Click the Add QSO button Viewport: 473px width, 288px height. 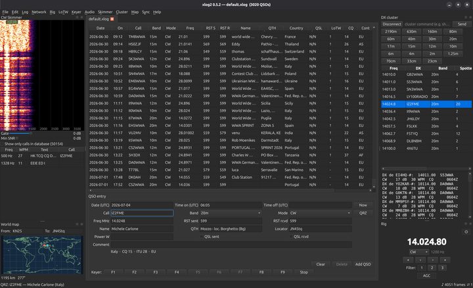[363, 264]
